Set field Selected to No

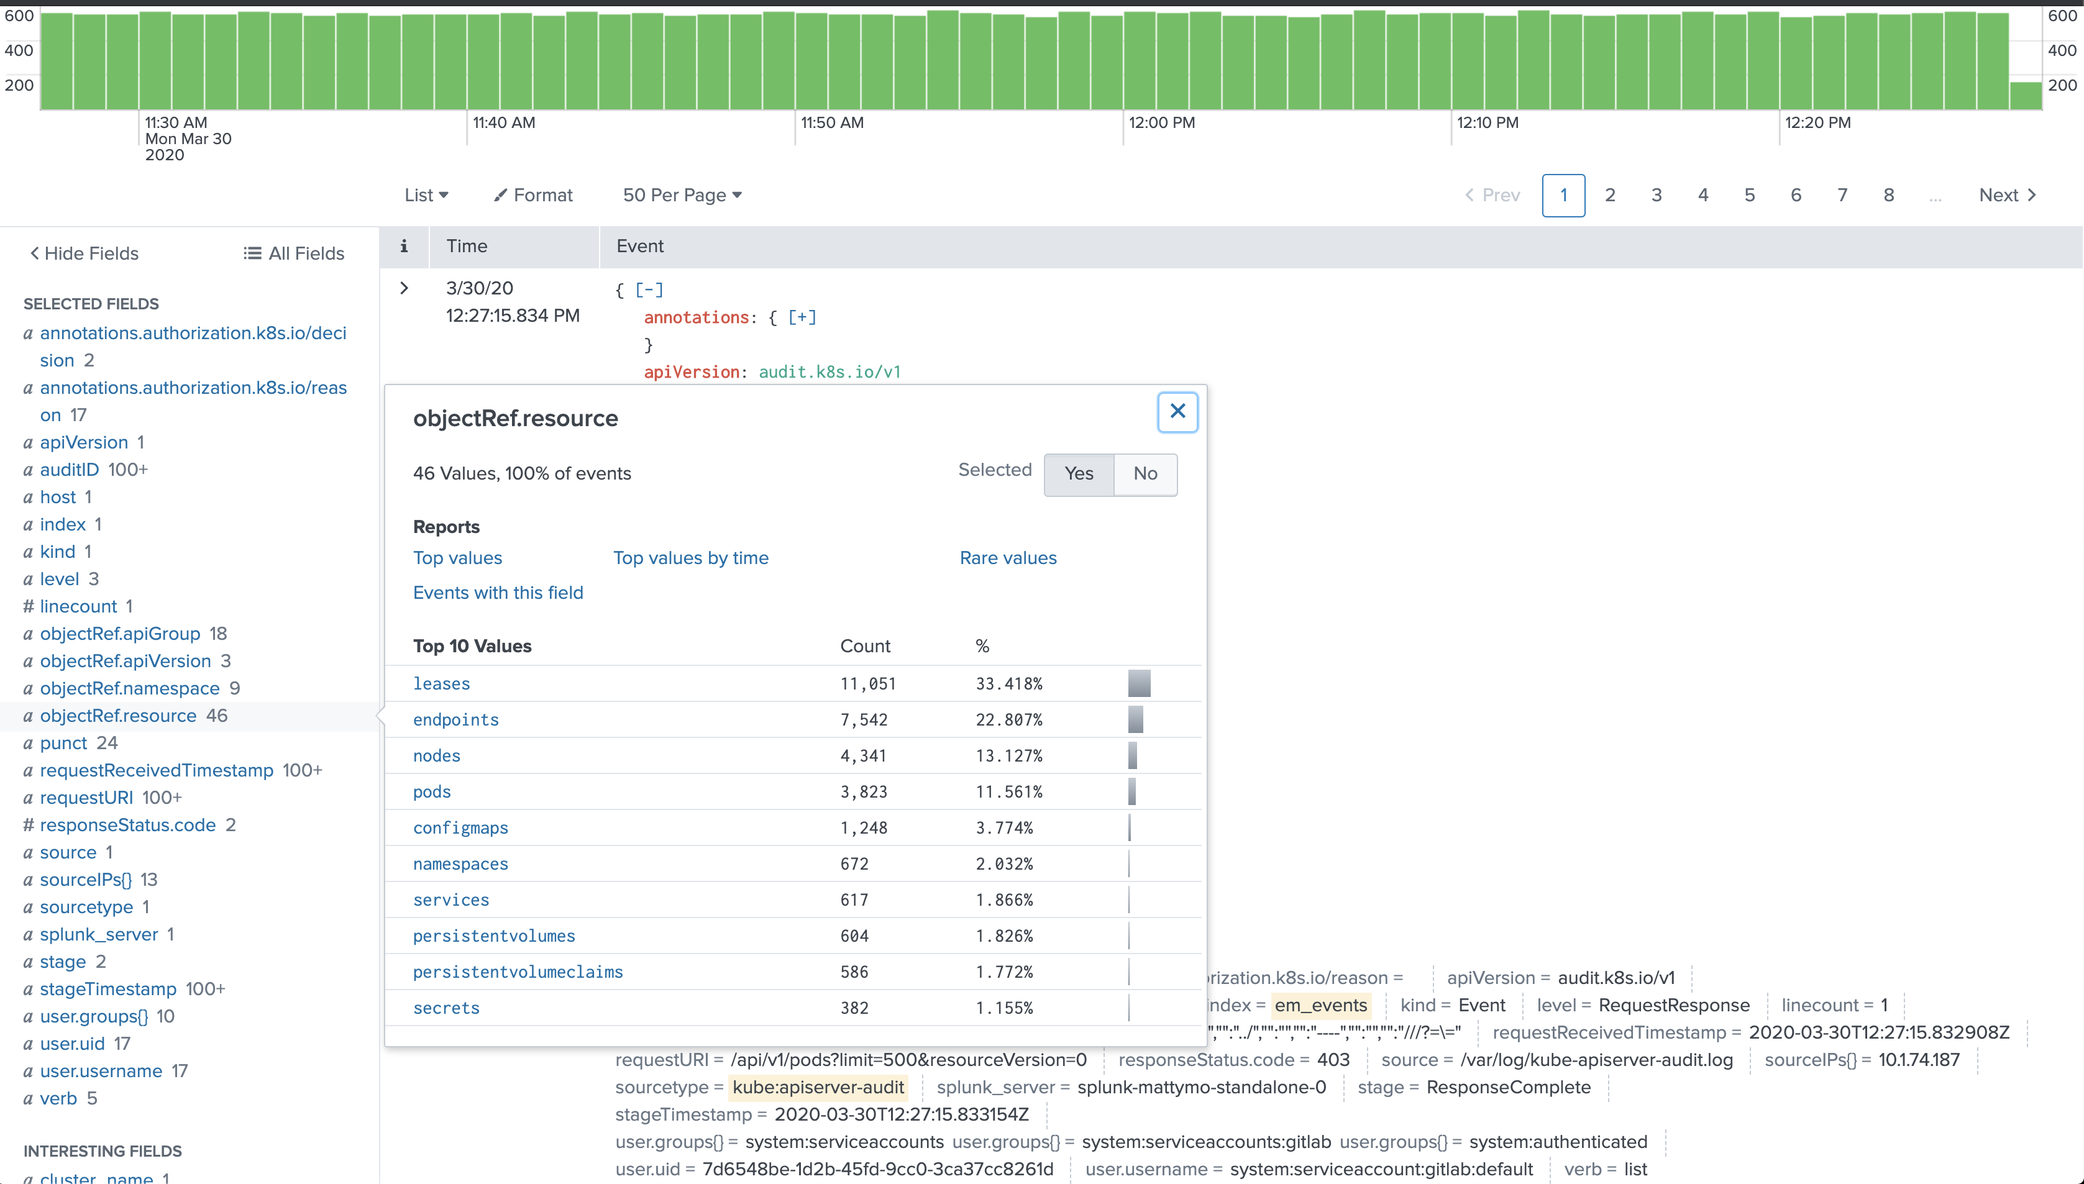pos(1145,474)
